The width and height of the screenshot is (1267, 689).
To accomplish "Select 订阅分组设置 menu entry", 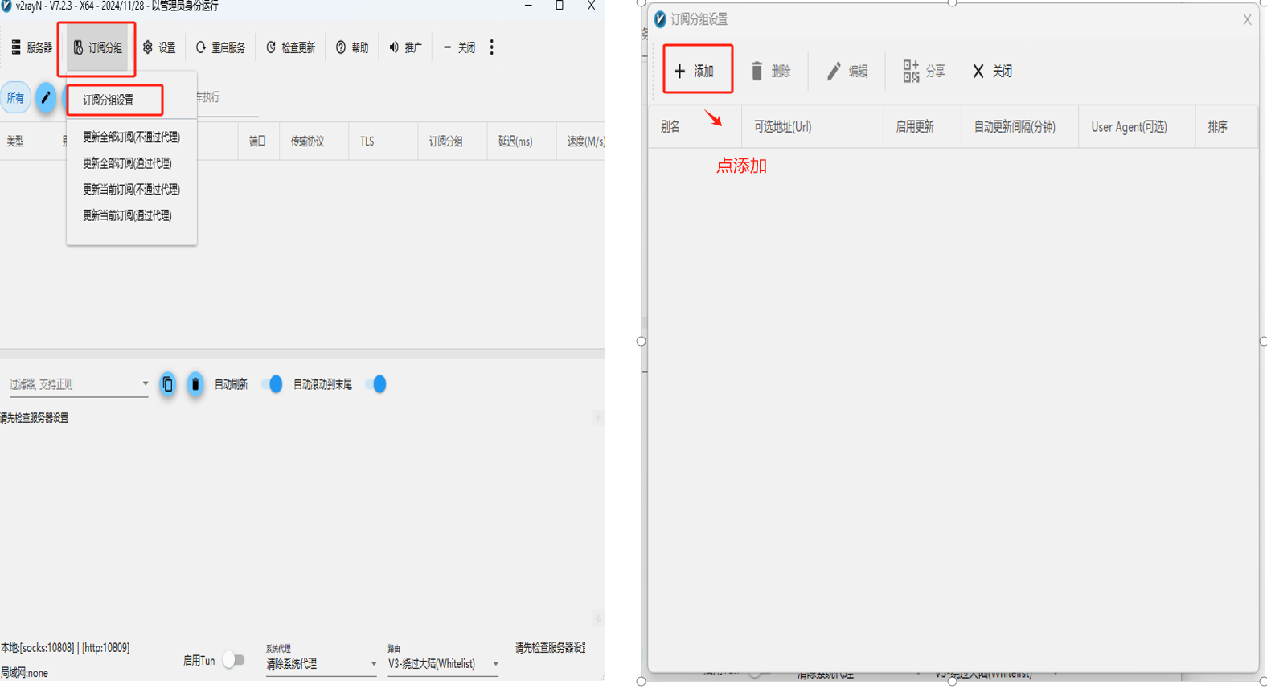I will [114, 100].
